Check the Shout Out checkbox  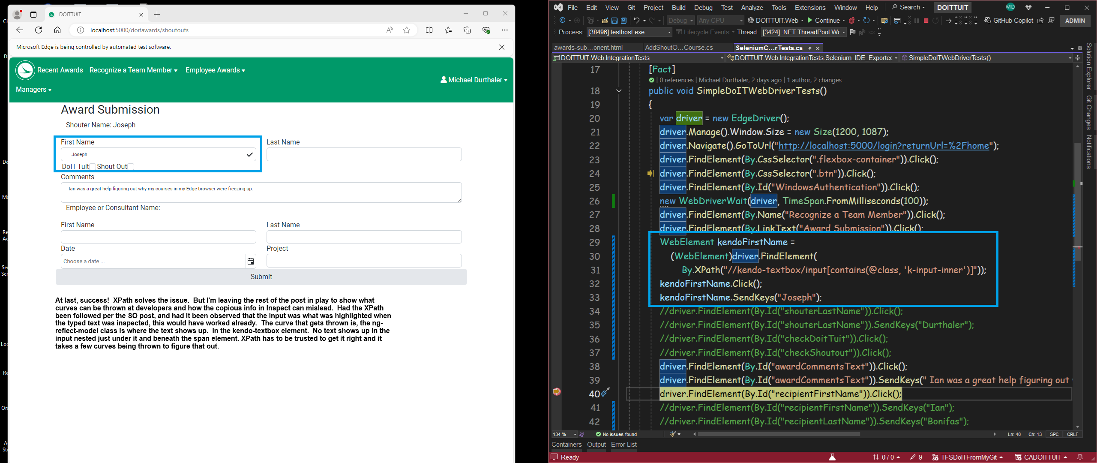[x=131, y=167]
